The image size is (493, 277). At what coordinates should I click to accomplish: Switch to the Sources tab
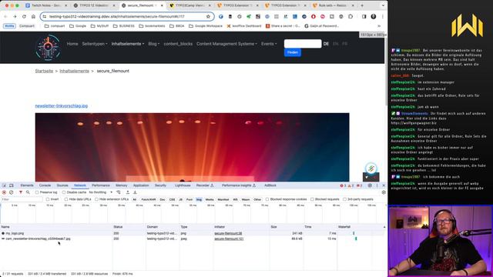click(x=62, y=185)
